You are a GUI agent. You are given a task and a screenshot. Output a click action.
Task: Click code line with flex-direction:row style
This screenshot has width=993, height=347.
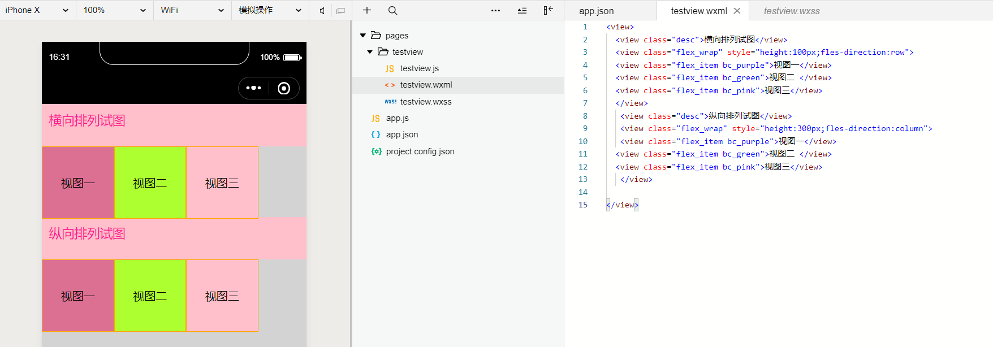(765, 52)
